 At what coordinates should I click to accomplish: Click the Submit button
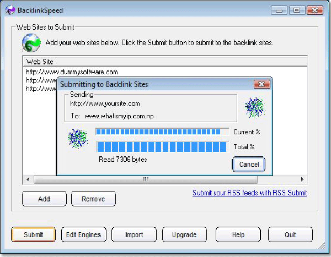coord(33,234)
